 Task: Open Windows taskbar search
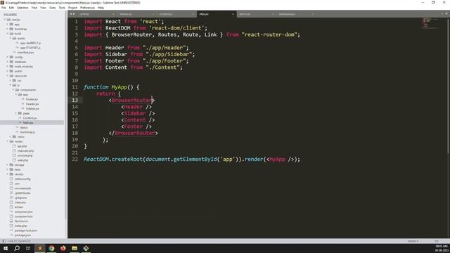[x=17, y=248]
